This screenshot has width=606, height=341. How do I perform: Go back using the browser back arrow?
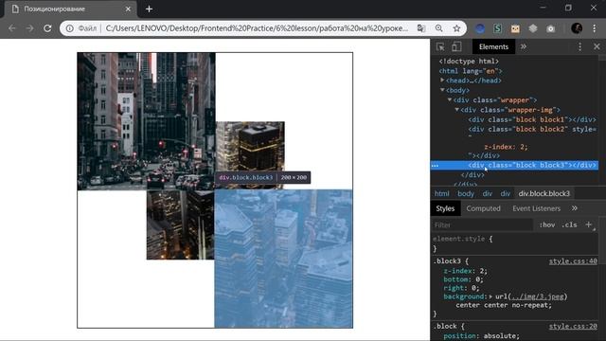coord(12,28)
